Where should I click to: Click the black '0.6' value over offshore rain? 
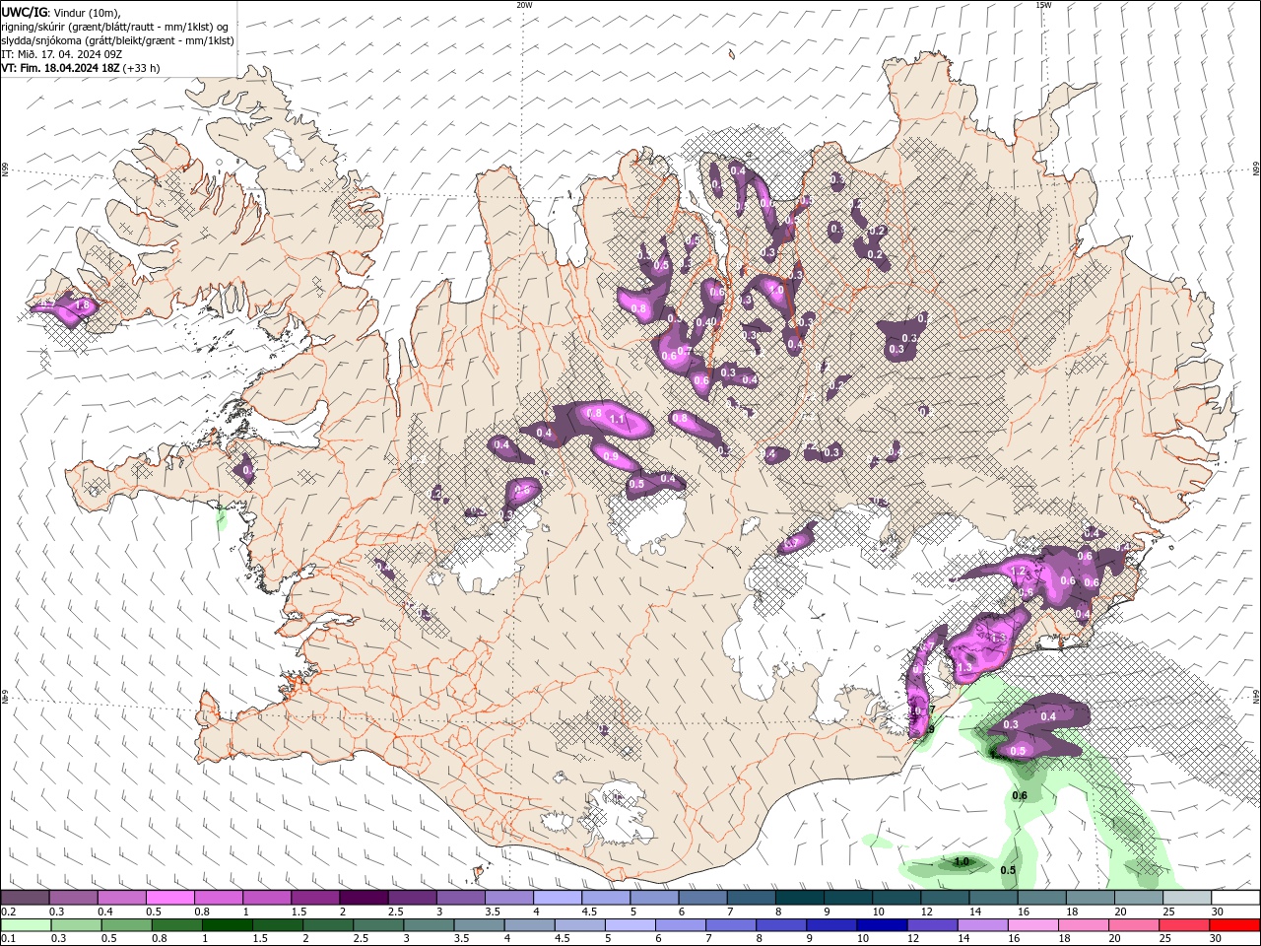[x=1021, y=795]
